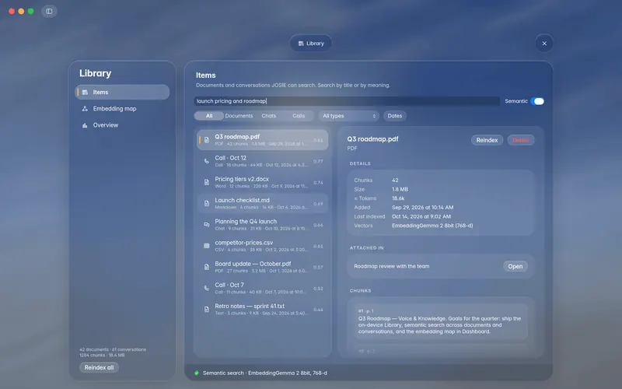Select Board update — October.pdf result

coord(263,267)
